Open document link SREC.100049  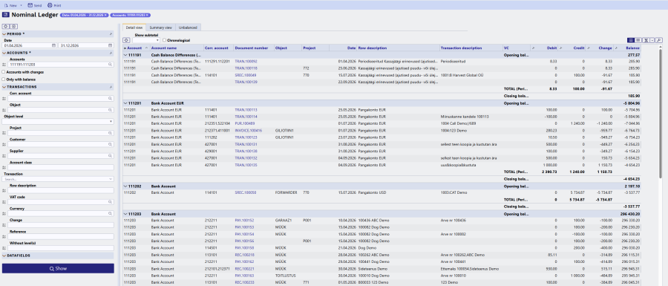(x=246, y=74)
